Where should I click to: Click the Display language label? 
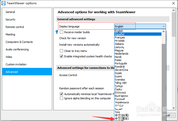tap(69, 26)
